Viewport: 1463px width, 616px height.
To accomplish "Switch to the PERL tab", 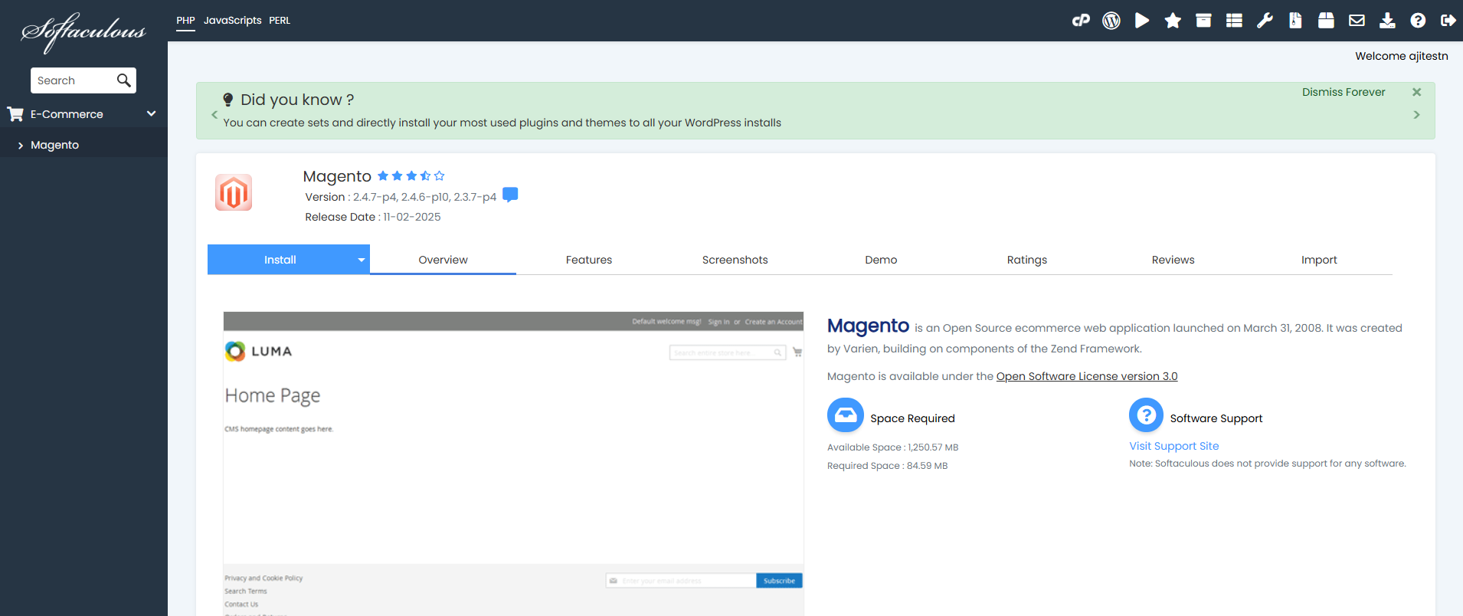I will pos(280,21).
